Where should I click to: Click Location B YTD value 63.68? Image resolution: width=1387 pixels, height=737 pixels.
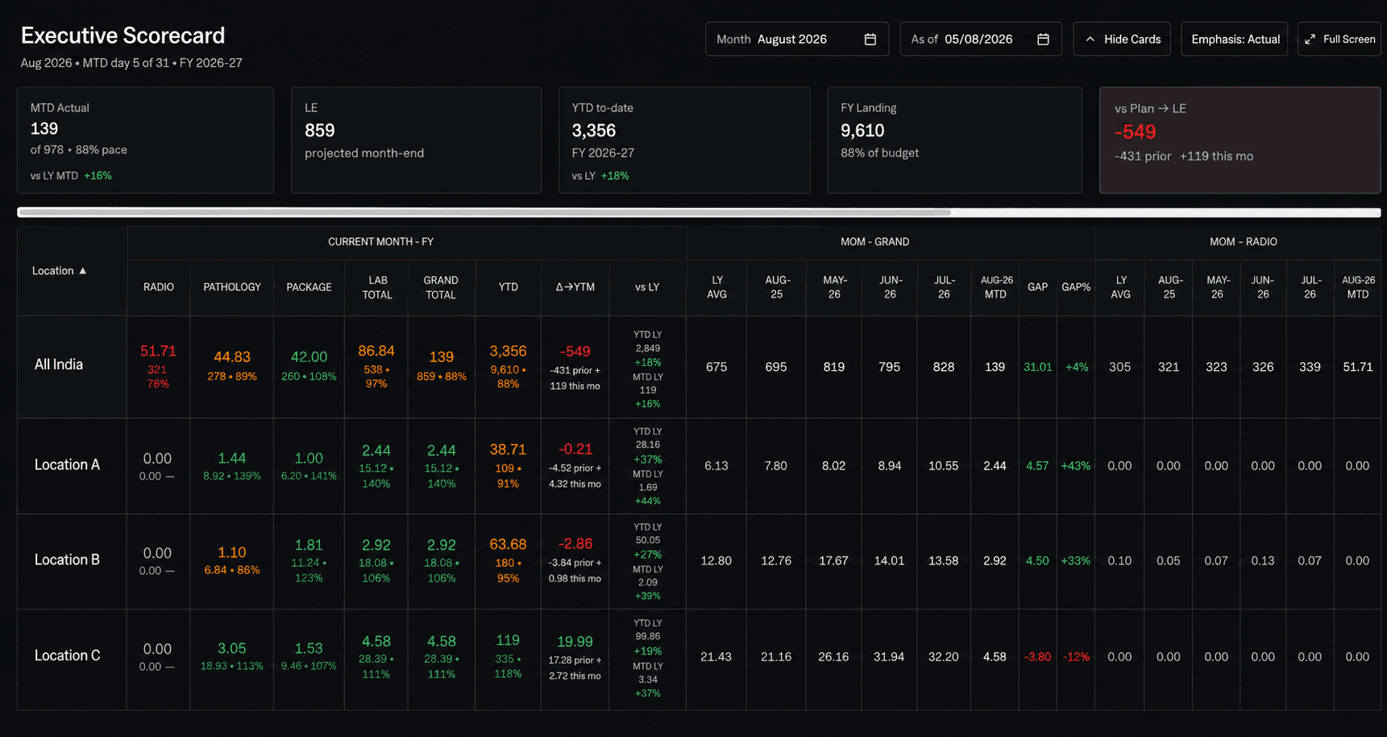pyautogui.click(x=508, y=544)
